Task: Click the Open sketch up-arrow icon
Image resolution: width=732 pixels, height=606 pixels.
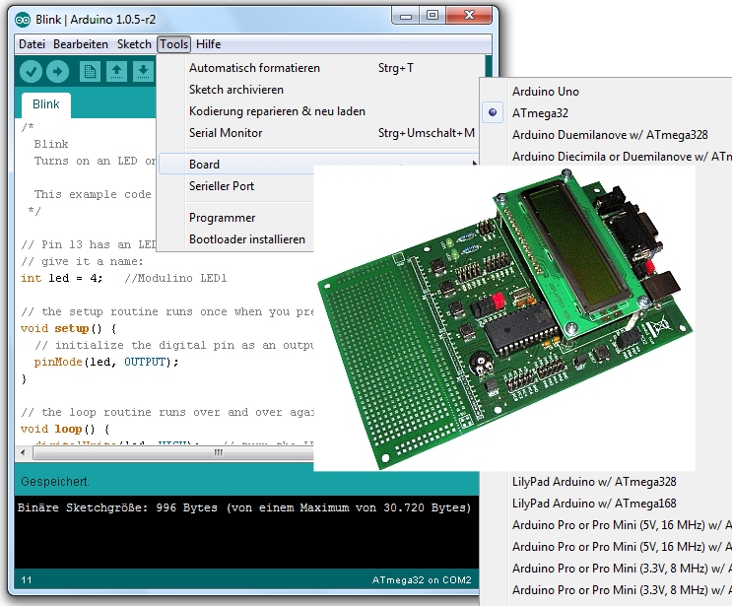Action: click(x=116, y=71)
